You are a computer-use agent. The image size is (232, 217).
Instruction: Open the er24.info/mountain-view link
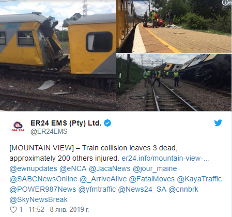[x=166, y=158]
